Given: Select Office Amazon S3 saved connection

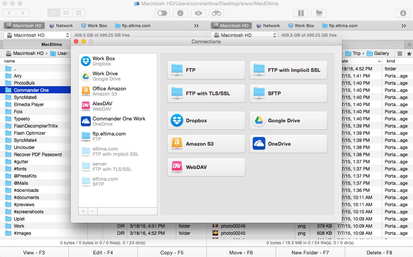Looking at the screenshot, I should 118,91.
